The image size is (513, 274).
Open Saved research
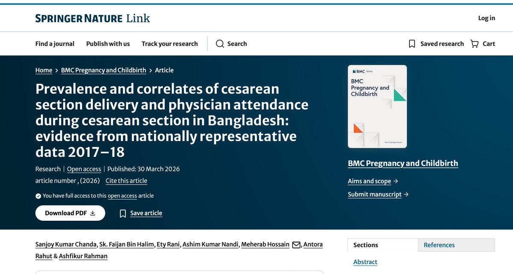point(442,44)
